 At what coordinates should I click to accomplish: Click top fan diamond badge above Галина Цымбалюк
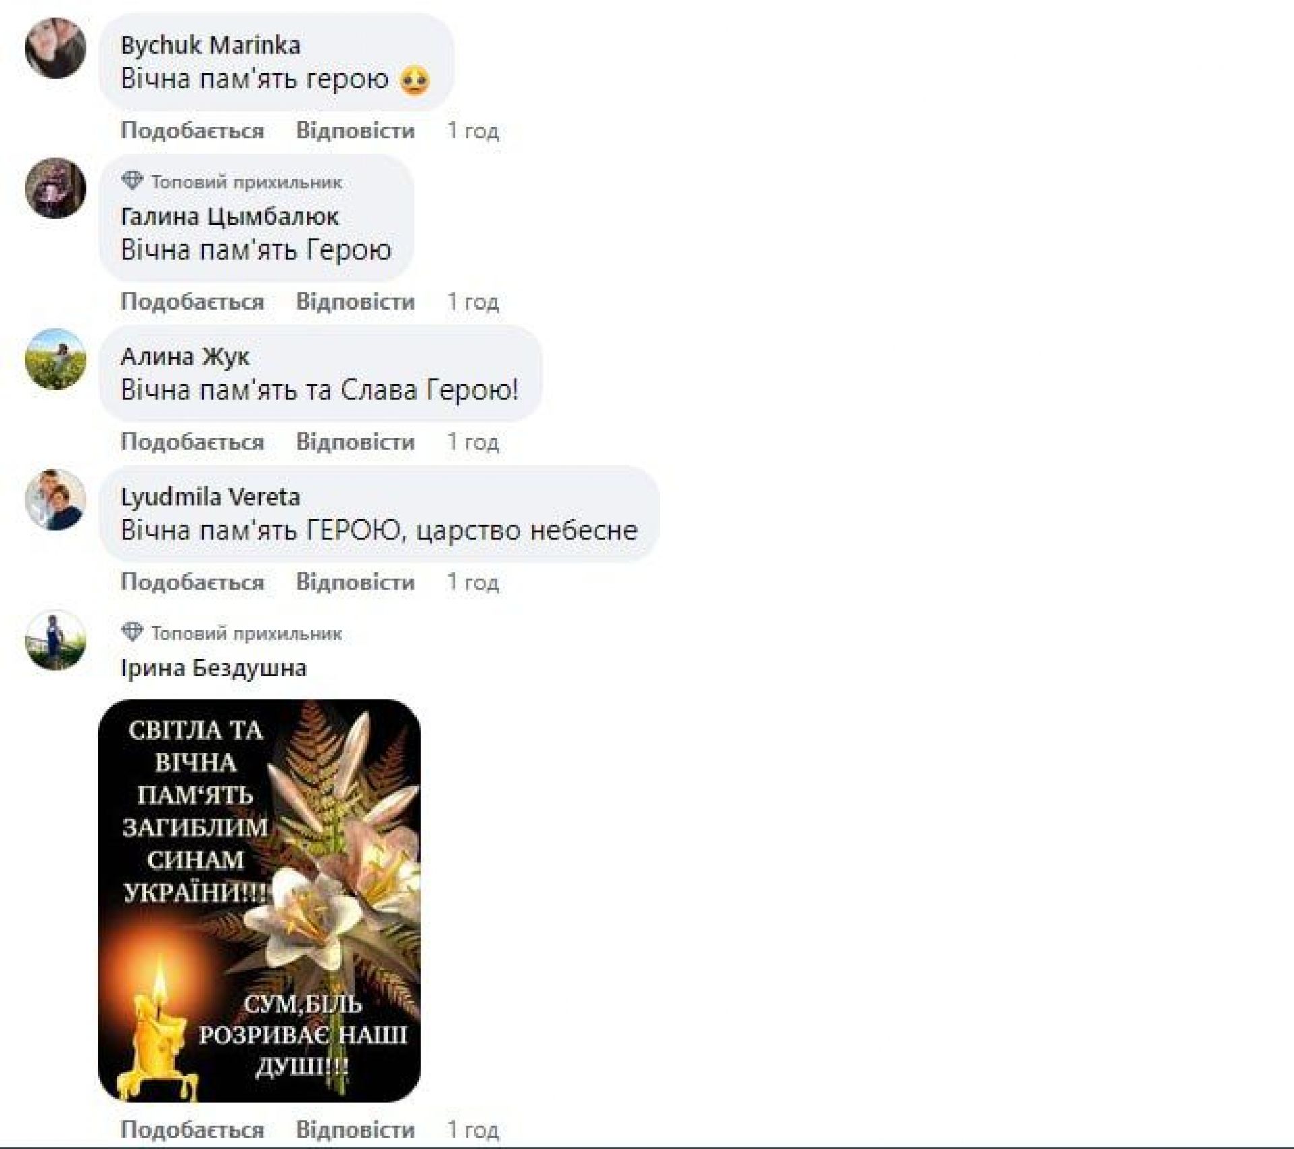[132, 181]
